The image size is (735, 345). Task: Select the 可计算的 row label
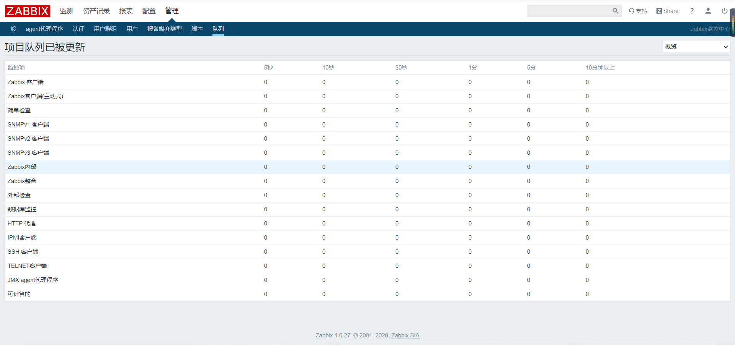[19, 294]
